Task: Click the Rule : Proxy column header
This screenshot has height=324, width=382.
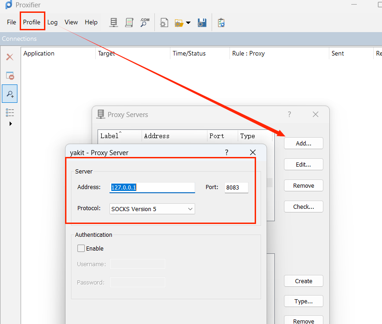Action: click(279, 54)
